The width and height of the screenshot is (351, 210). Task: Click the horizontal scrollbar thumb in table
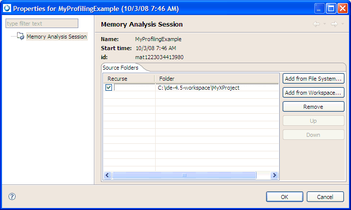tap(186, 175)
